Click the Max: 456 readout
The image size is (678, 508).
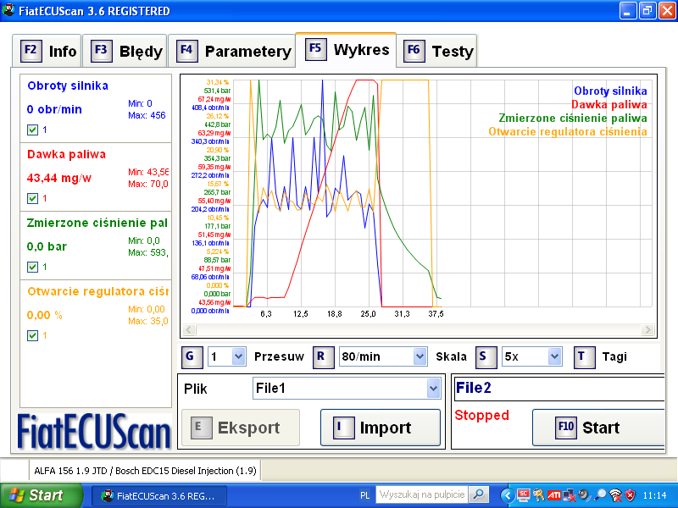147,115
